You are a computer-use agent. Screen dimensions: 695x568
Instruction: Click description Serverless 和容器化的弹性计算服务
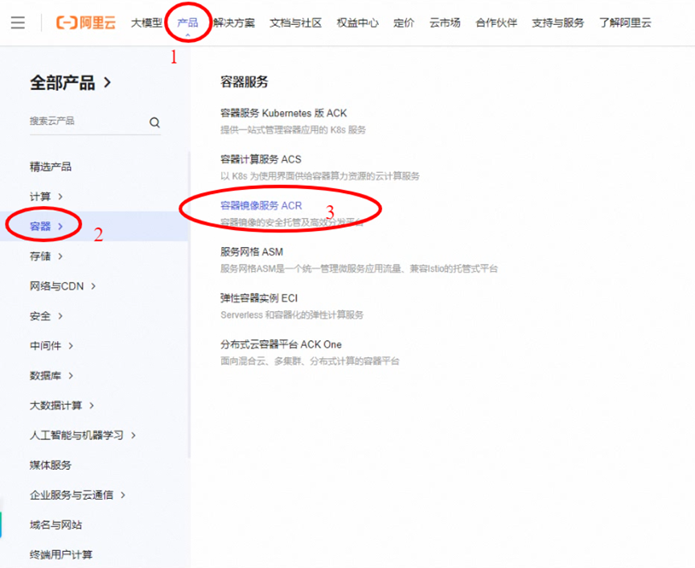pos(292,315)
